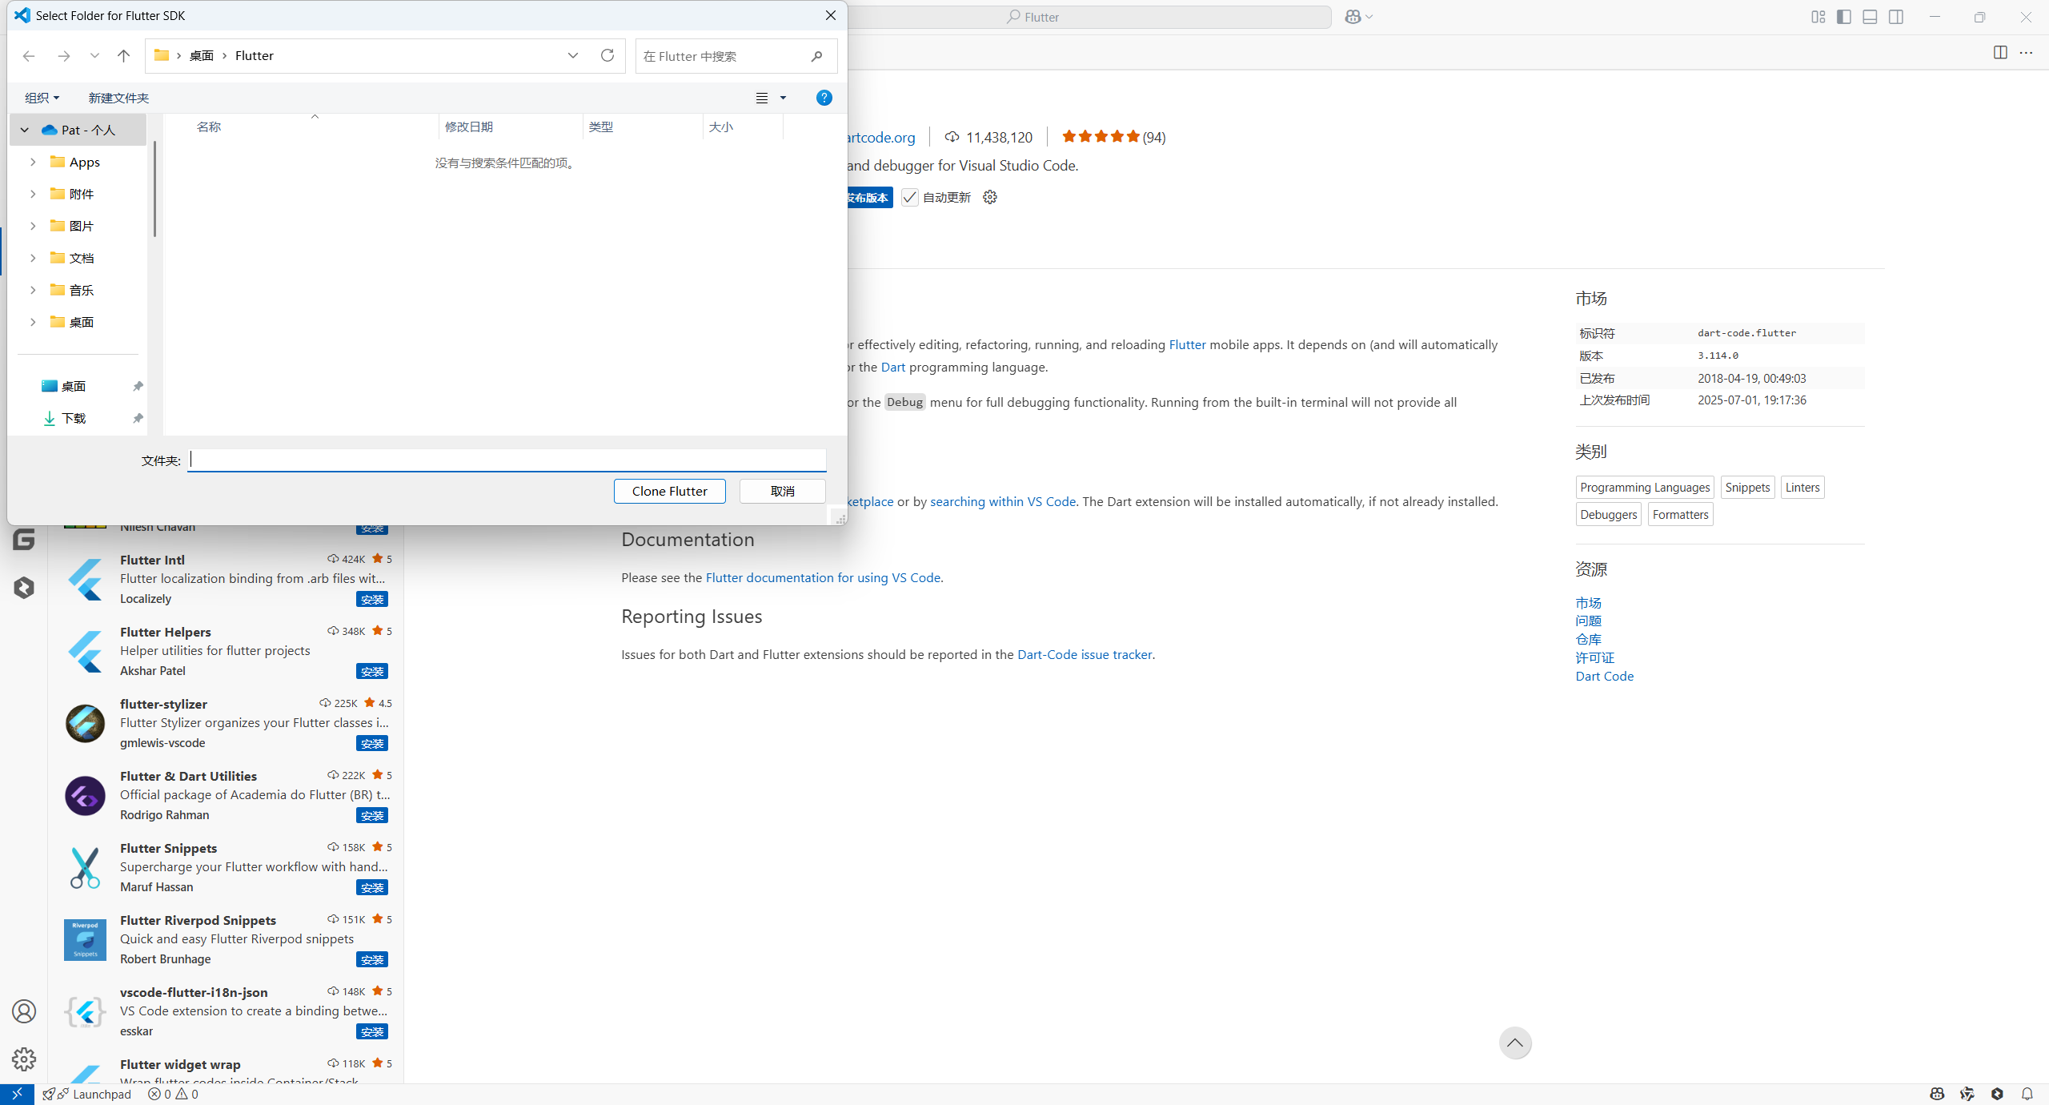
Task: Expand the 附件 folder node
Action: click(x=33, y=194)
